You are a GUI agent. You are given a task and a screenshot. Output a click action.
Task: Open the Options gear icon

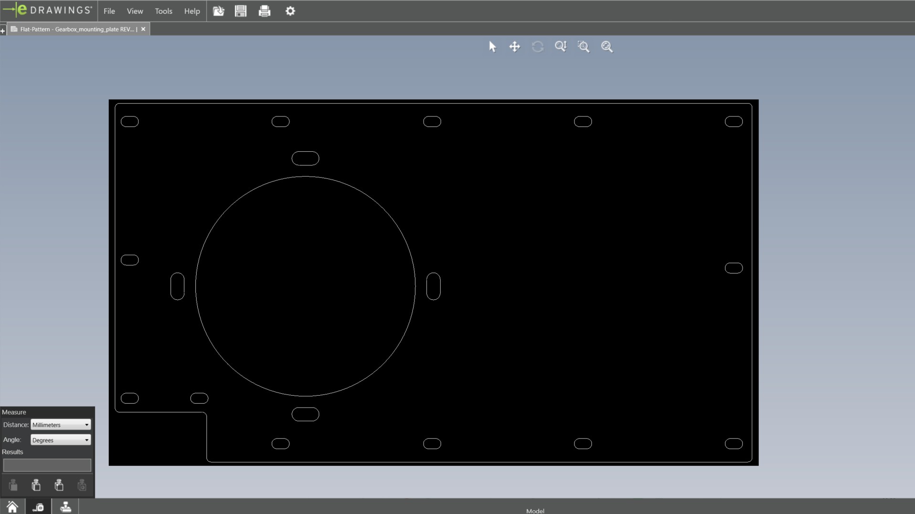(290, 11)
